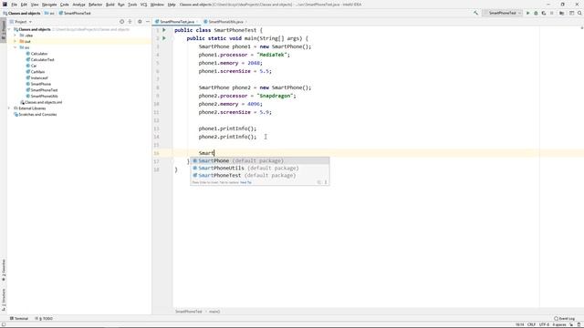The height and width of the screenshot is (328, 584).
Task: Run SmartPhoneTest with the green play button
Action: pos(527,13)
